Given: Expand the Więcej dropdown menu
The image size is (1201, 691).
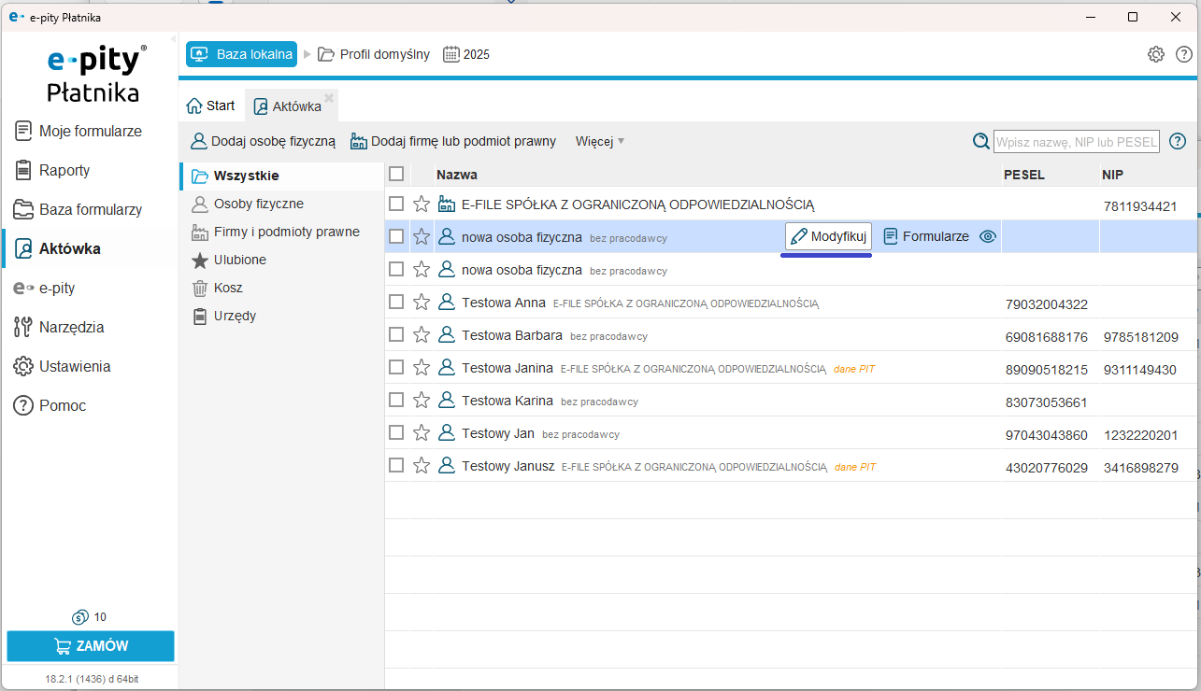Looking at the screenshot, I should (x=600, y=142).
